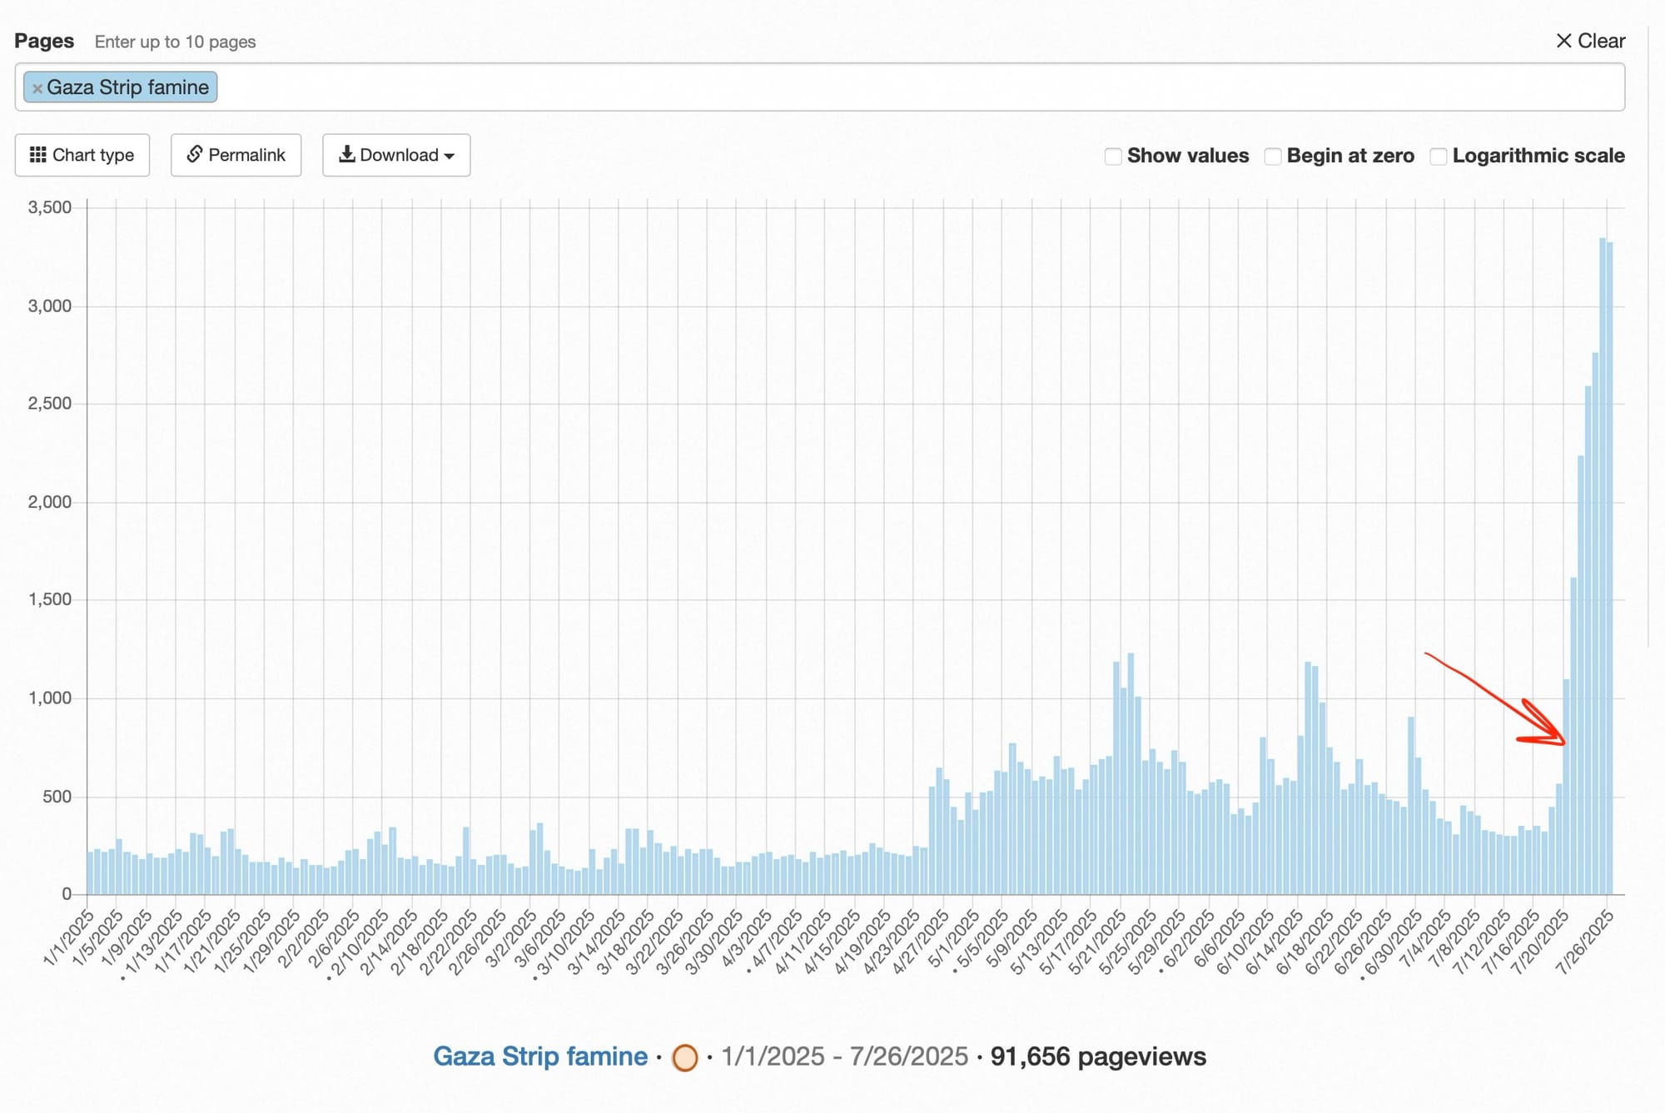
Task: Enable the Show values checkbox
Action: [x=1113, y=157]
